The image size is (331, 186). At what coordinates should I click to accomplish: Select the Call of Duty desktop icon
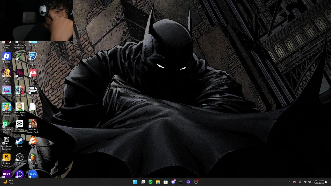click(x=33, y=93)
